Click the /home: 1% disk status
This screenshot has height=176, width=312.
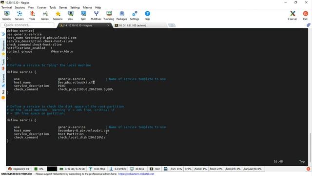point(200,169)
